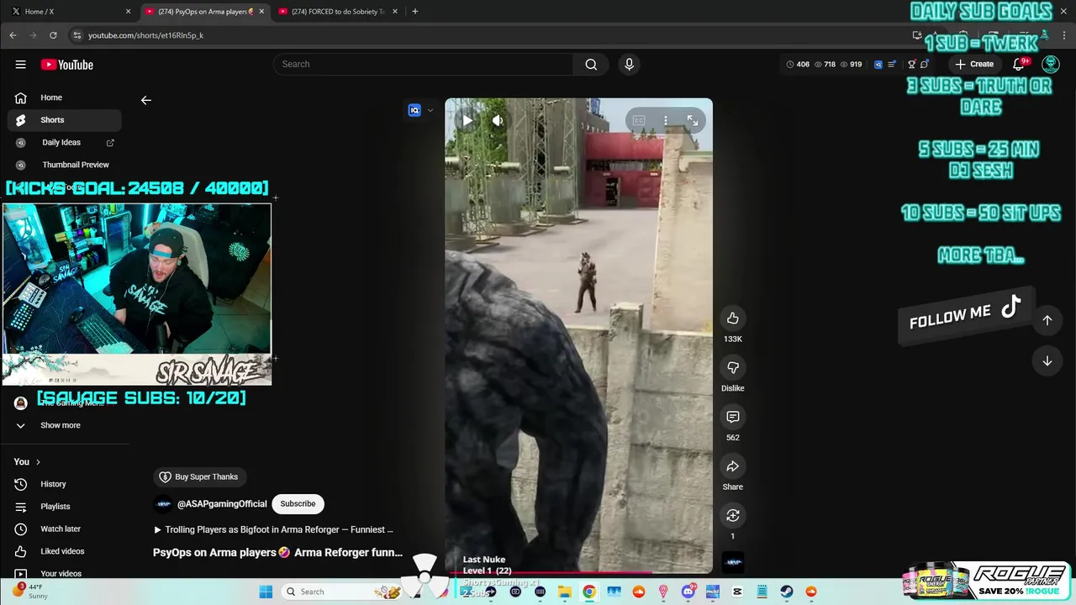Go back in the browser
The height and width of the screenshot is (605, 1076).
click(x=13, y=35)
